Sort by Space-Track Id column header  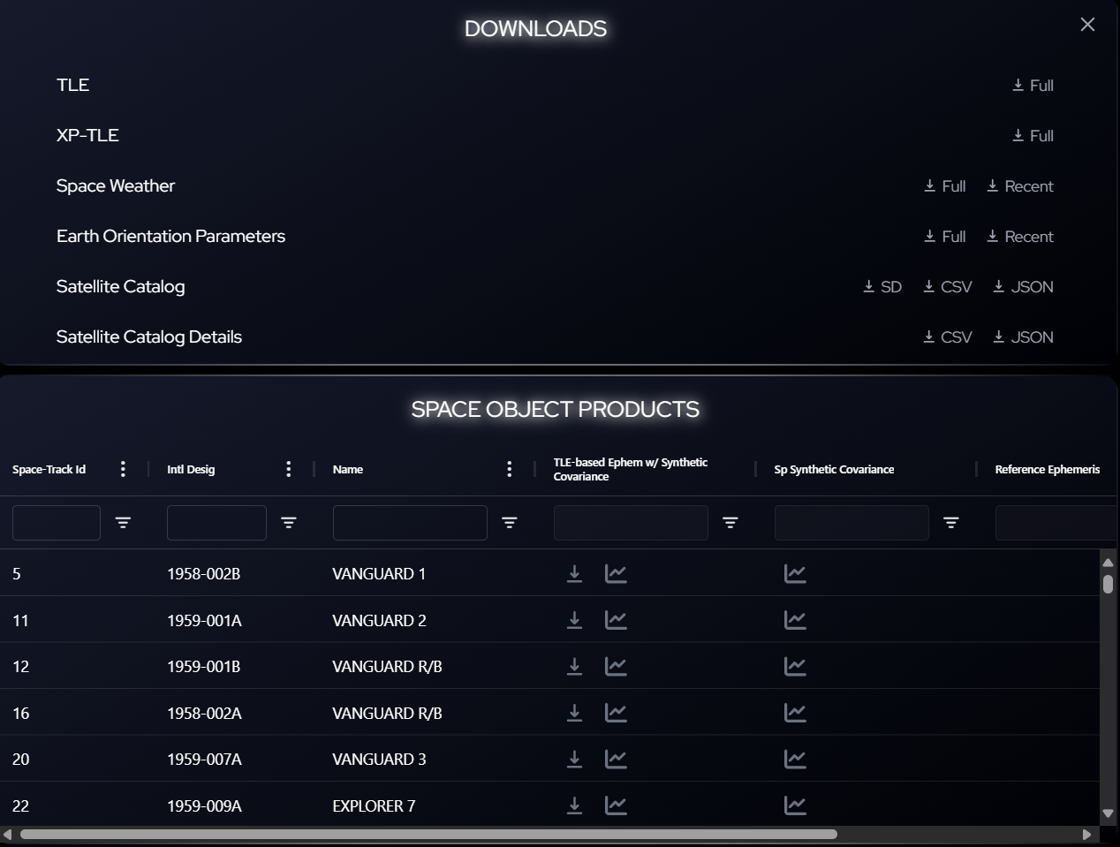[49, 469]
